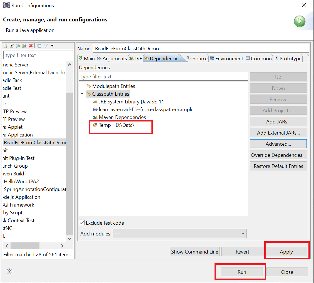Collapse the Classpath Entries tree node

(x=82, y=94)
